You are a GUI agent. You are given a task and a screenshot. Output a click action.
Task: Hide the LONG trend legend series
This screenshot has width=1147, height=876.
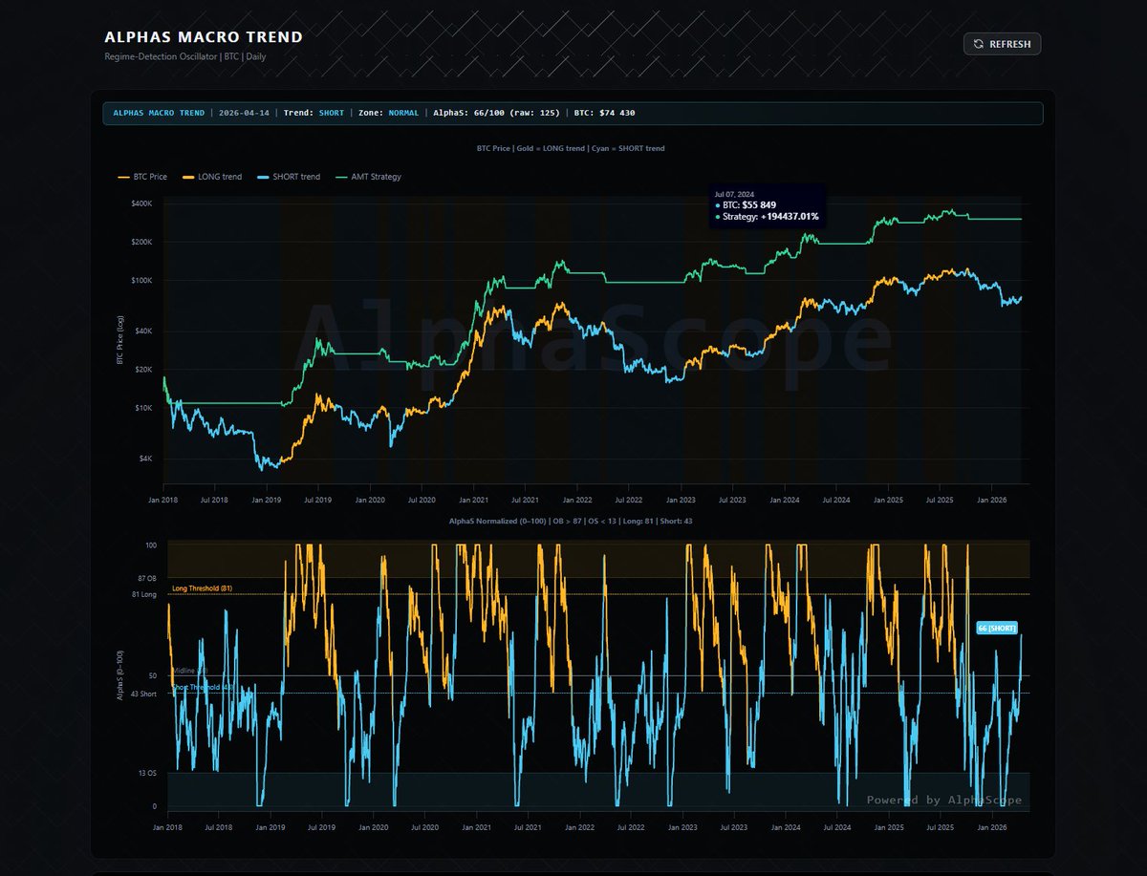pyautogui.click(x=219, y=177)
